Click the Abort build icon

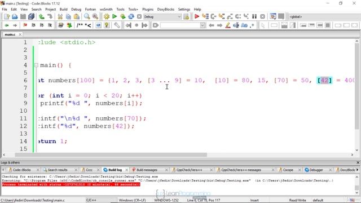[139, 16]
